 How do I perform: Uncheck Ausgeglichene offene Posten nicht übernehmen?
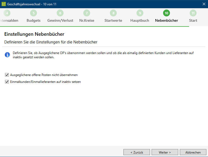pos(7,75)
